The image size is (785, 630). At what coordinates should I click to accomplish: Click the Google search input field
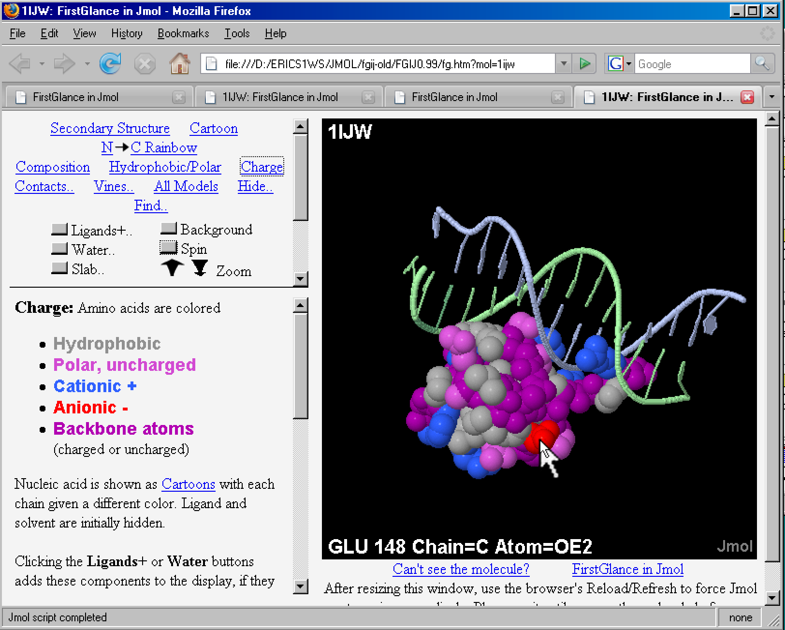tap(693, 64)
